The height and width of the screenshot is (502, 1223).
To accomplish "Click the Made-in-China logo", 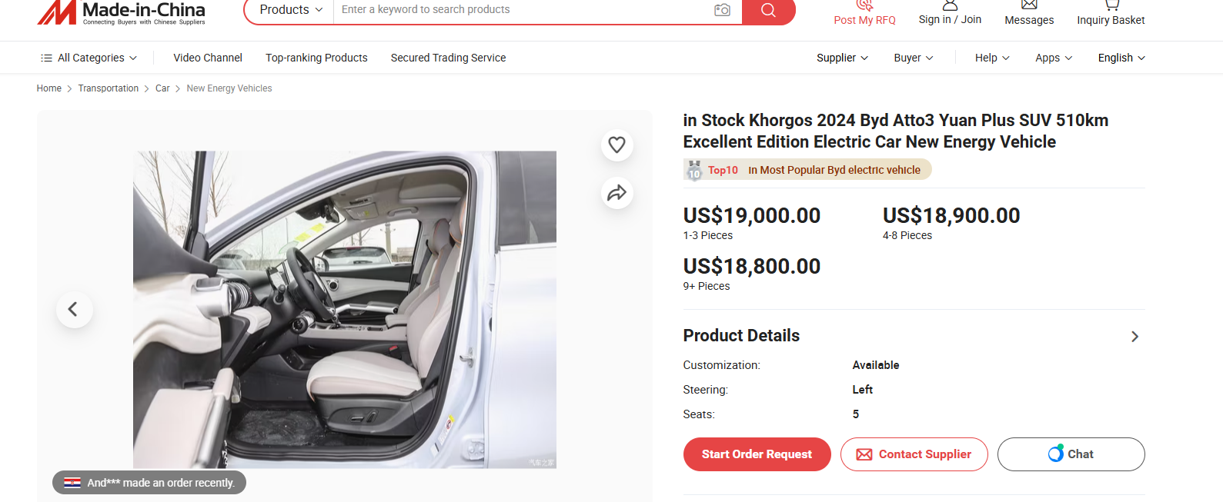I will (122, 12).
